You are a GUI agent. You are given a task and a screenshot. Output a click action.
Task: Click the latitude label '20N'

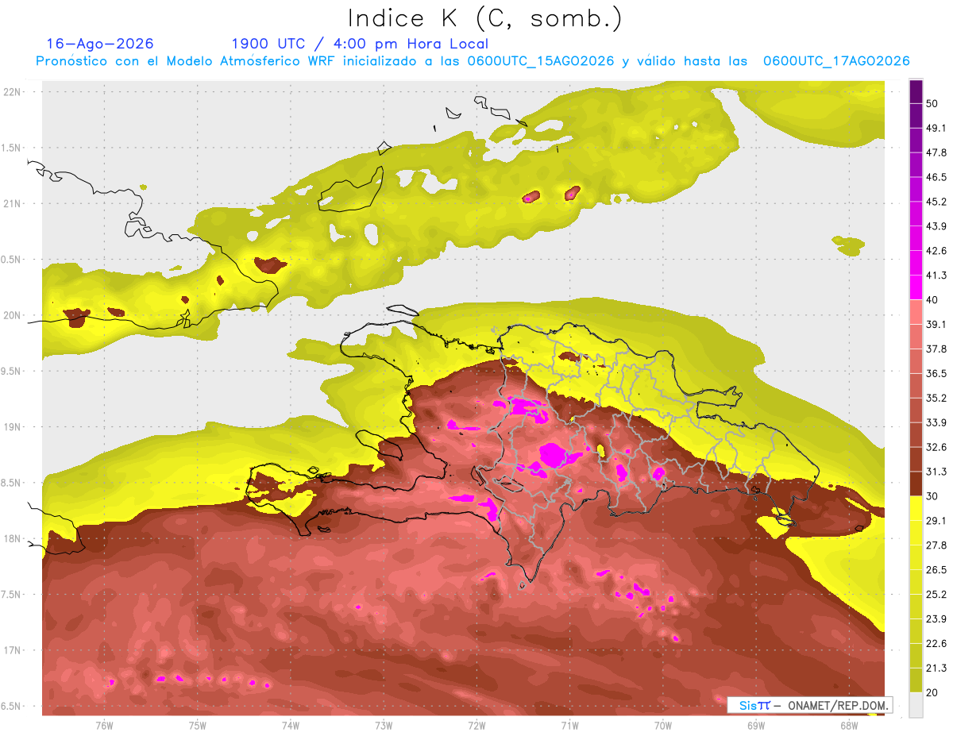click(13, 315)
